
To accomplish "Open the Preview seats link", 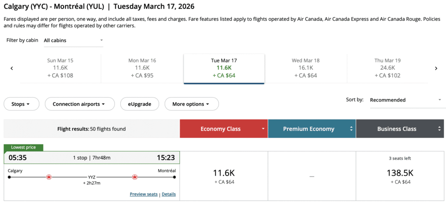I will pyautogui.click(x=144, y=194).
